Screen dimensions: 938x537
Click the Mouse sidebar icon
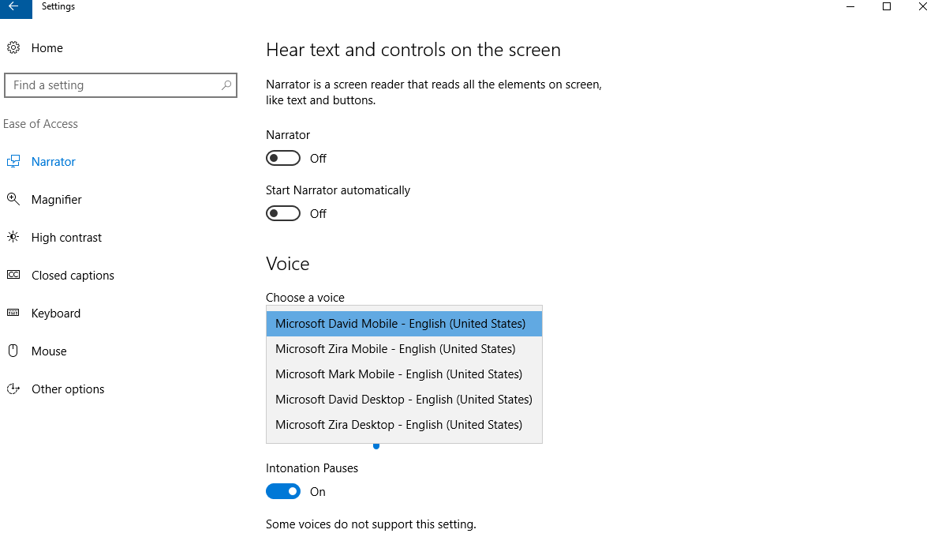pos(13,351)
